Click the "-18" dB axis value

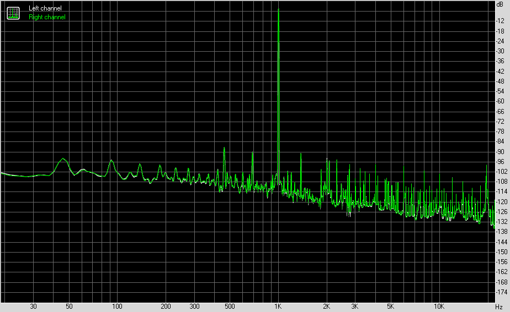coord(500,31)
